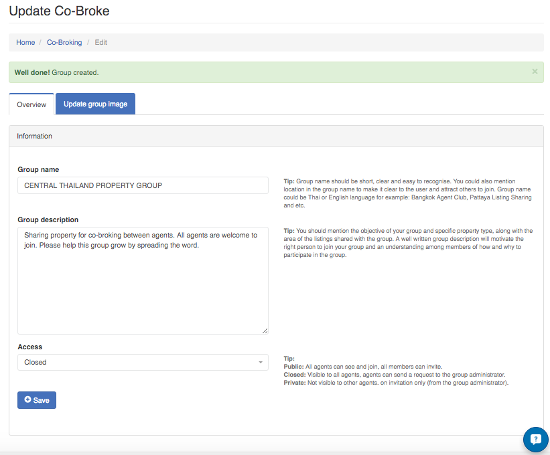Click the Group name field label
This screenshot has height=455, width=550.
[38, 169]
